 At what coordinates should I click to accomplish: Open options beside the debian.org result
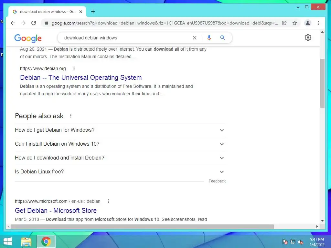[74, 68]
